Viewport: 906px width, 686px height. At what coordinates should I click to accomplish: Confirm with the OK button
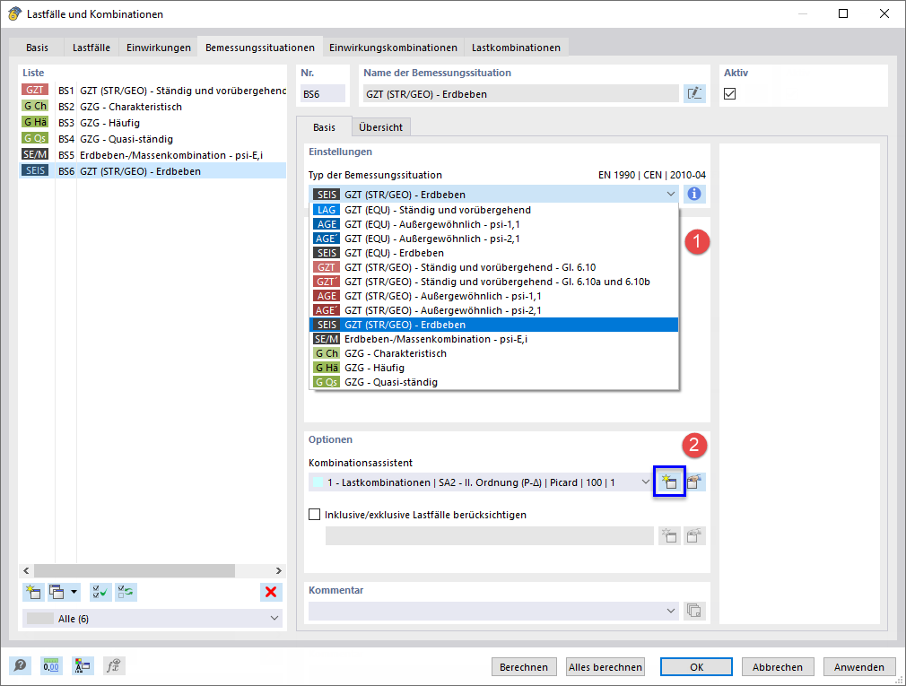click(x=696, y=666)
